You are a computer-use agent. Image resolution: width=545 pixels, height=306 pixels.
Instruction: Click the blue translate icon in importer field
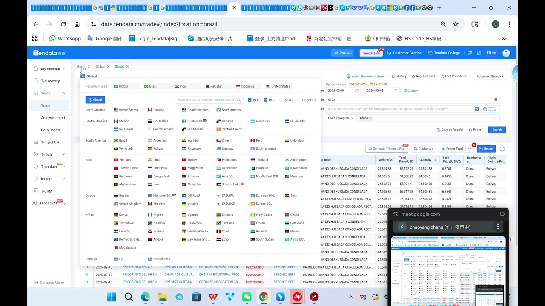point(476,109)
